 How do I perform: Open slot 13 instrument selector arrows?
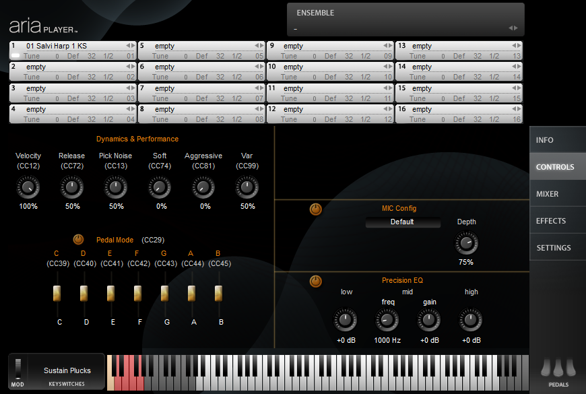(517, 45)
